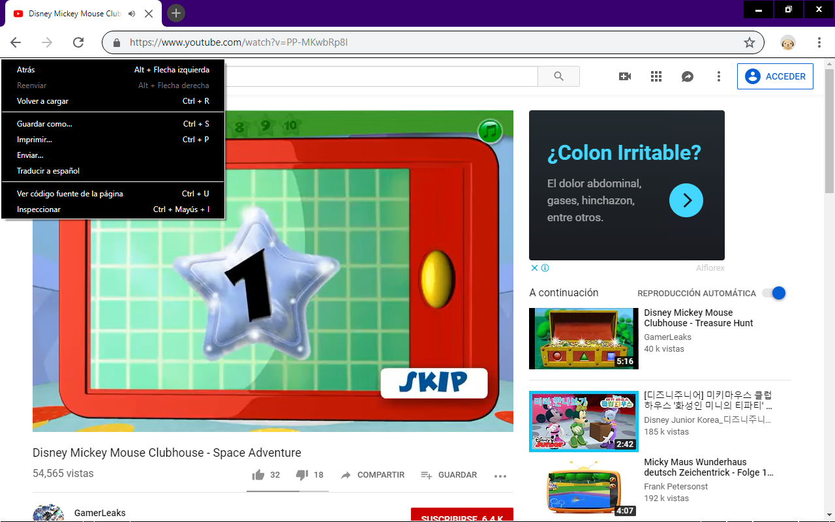Screen dimensions: 835x522
Task: Open Disney Mickey Mouse Clubhouse Treasure Hunt title
Action: [698, 318]
